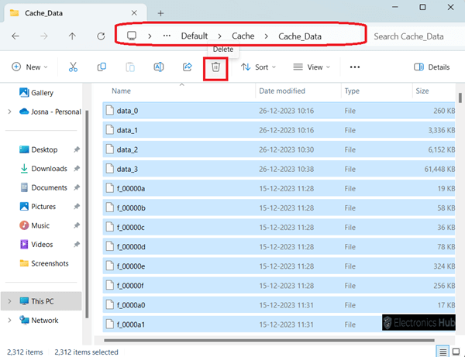Open Documents in the sidebar
The width and height of the screenshot is (465, 357).
pos(43,187)
